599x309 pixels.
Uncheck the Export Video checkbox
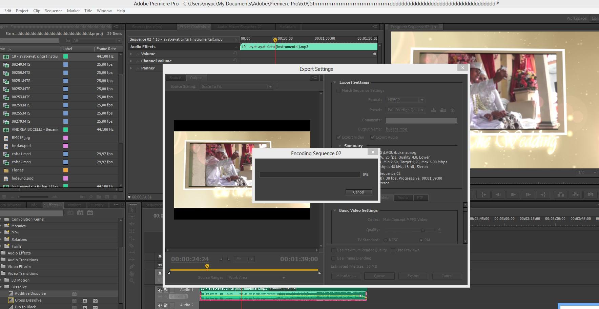pos(339,137)
